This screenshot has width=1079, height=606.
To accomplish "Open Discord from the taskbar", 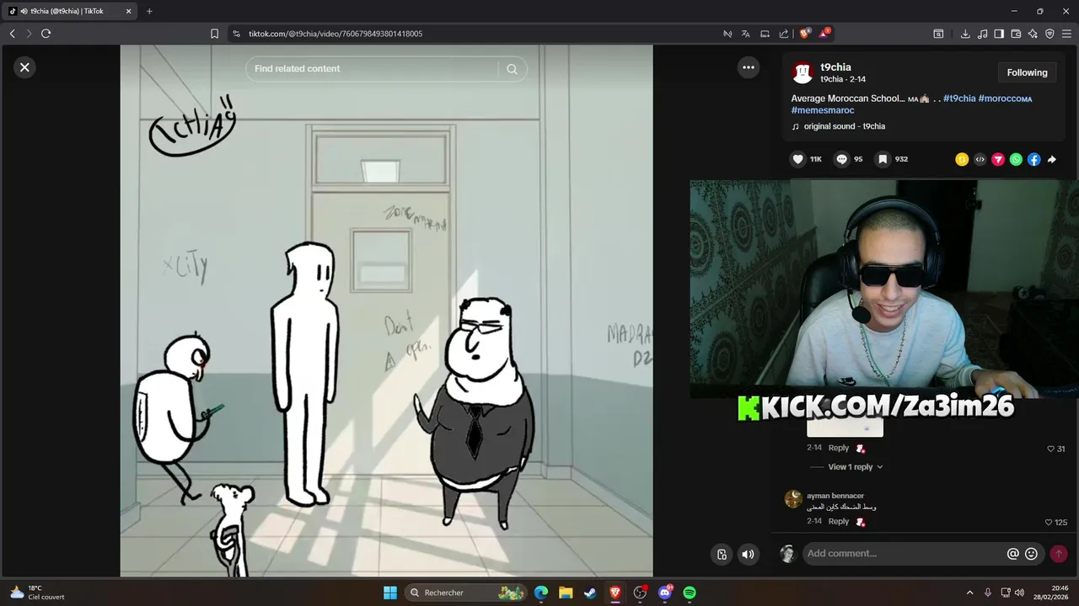I will pos(665,593).
